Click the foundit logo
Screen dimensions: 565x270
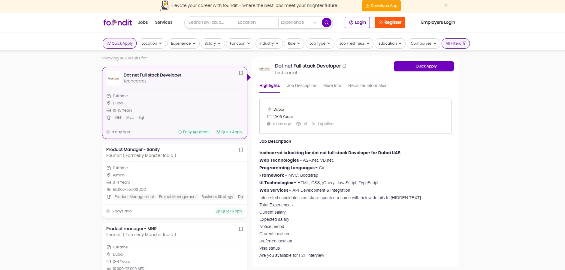118,22
